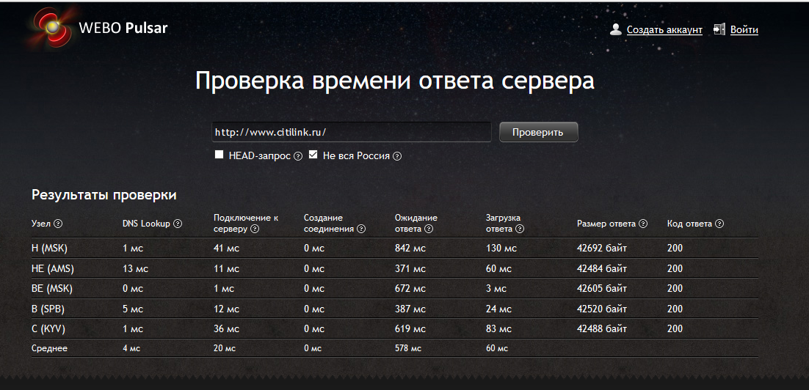Screen dimensions: 809x390
Task: Open help icon next to HEAD-запрос
Action: click(298, 156)
